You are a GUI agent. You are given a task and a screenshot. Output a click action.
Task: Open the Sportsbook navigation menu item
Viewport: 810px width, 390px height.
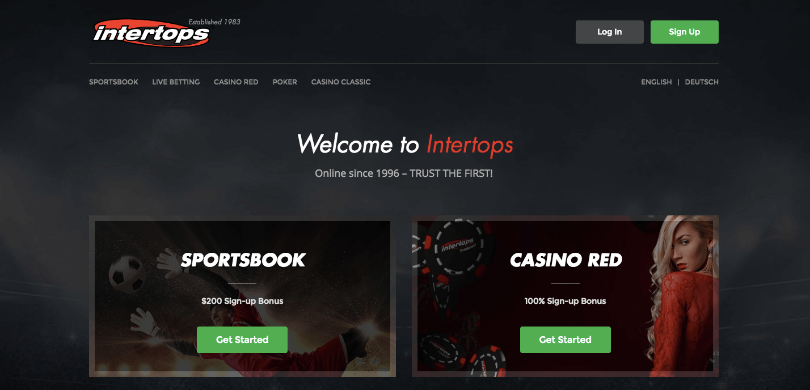[x=113, y=82]
